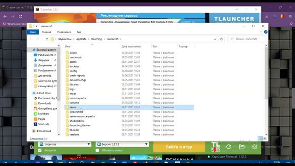Switch to large icons view layout
Image resolution: width=295 pixels, height=166 pixels.
coord(265,139)
